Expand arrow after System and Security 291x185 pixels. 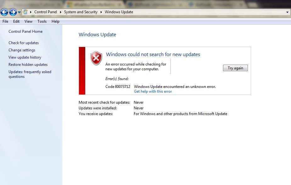(x=101, y=12)
